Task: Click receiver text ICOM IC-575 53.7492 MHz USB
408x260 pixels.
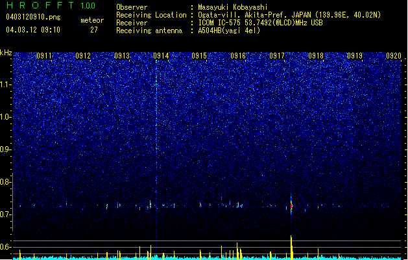Action: point(260,23)
